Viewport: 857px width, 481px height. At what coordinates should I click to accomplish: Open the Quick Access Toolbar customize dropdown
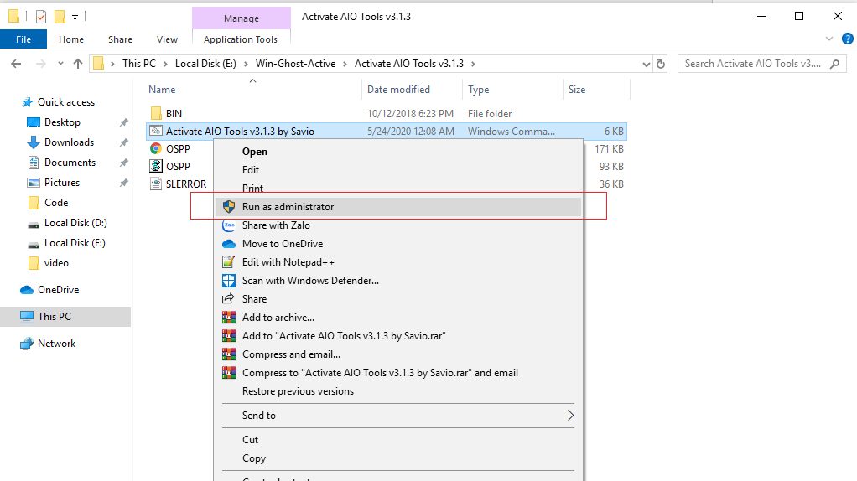coord(75,17)
